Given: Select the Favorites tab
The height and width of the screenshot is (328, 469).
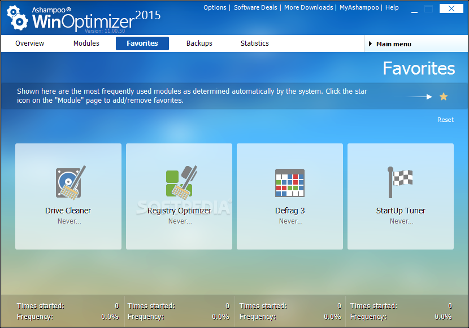Looking at the screenshot, I should pyautogui.click(x=142, y=43).
